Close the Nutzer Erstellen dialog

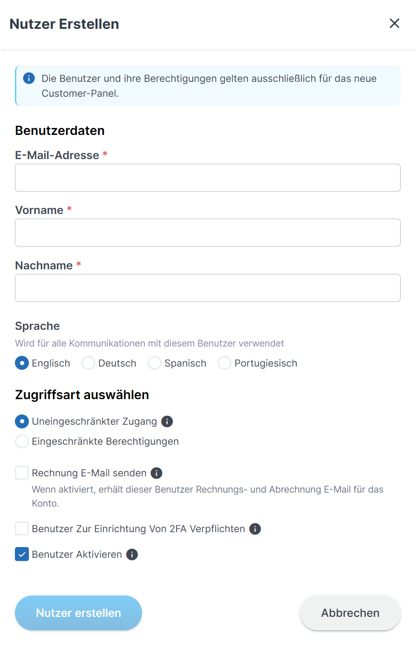click(394, 23)
